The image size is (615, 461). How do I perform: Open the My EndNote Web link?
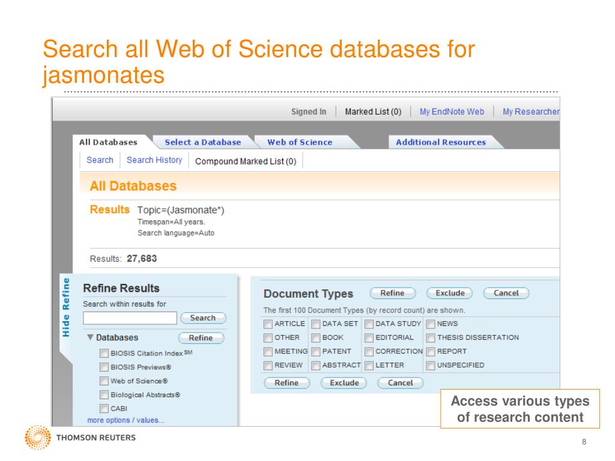coord(452,112)
